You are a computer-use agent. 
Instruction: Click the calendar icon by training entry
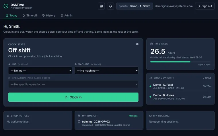79,121
